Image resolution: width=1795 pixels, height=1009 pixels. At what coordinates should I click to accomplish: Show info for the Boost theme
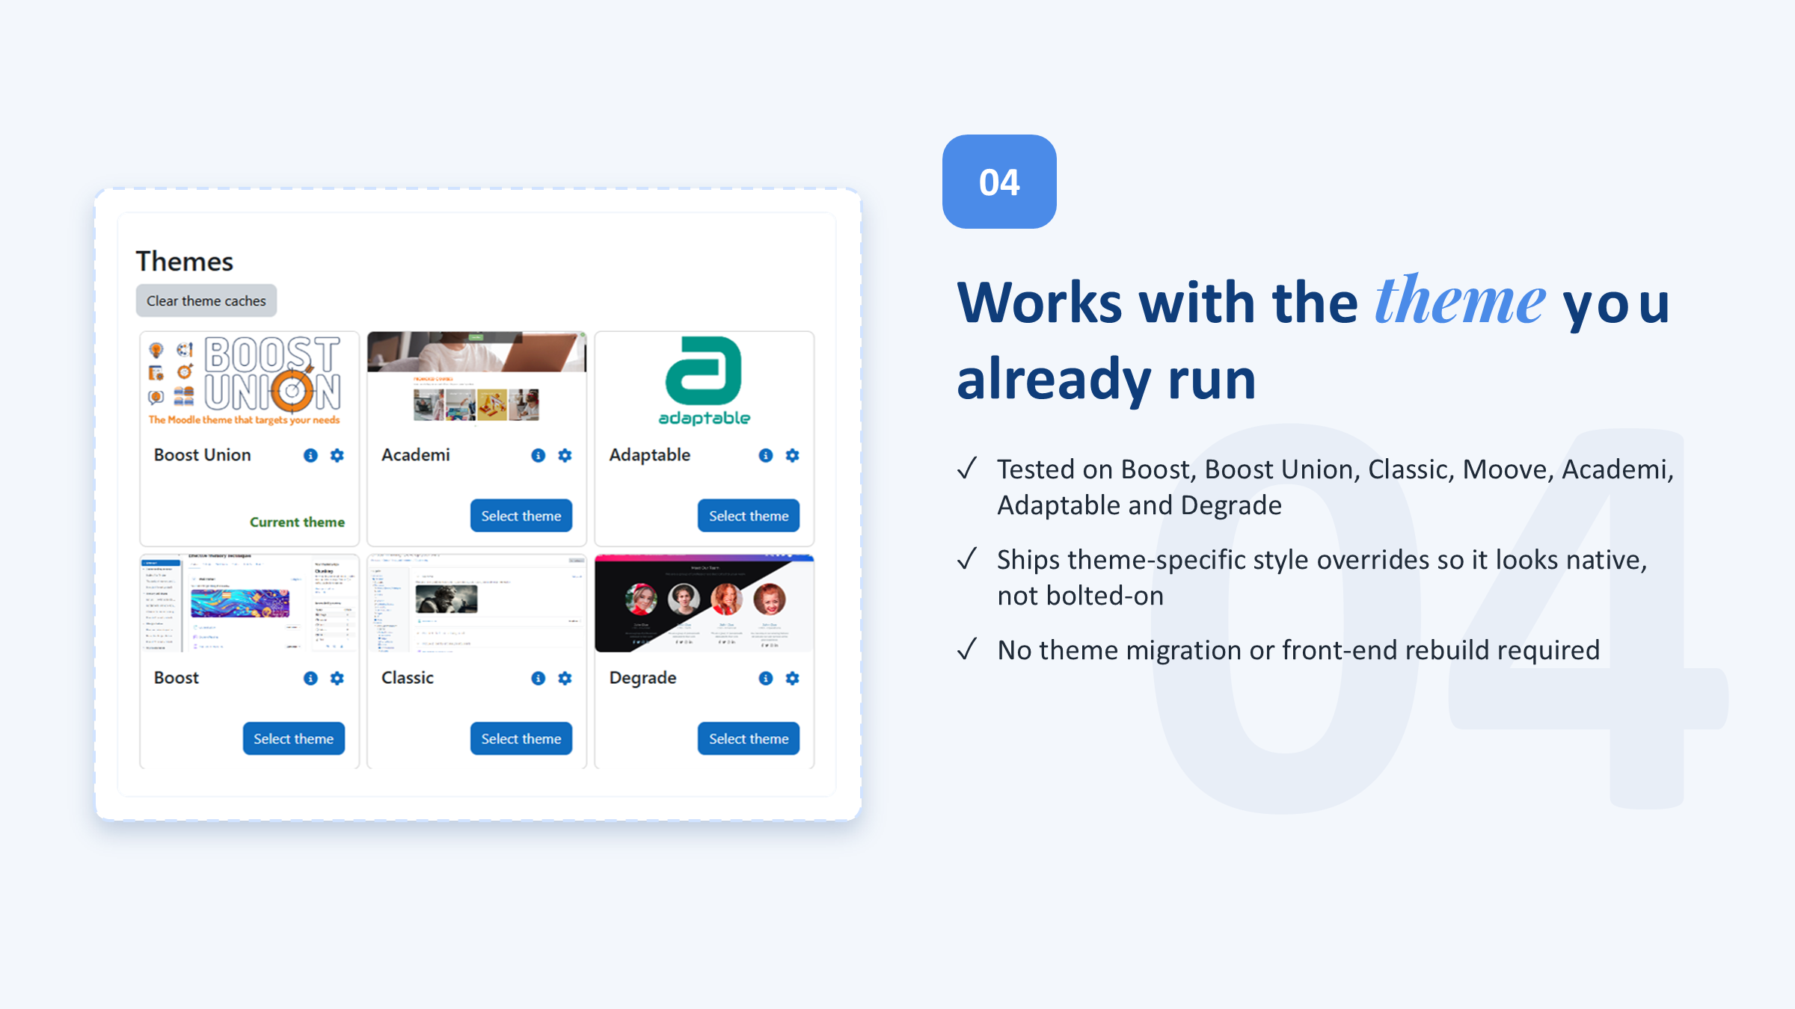pyautogui.click(x=310, y=678)
